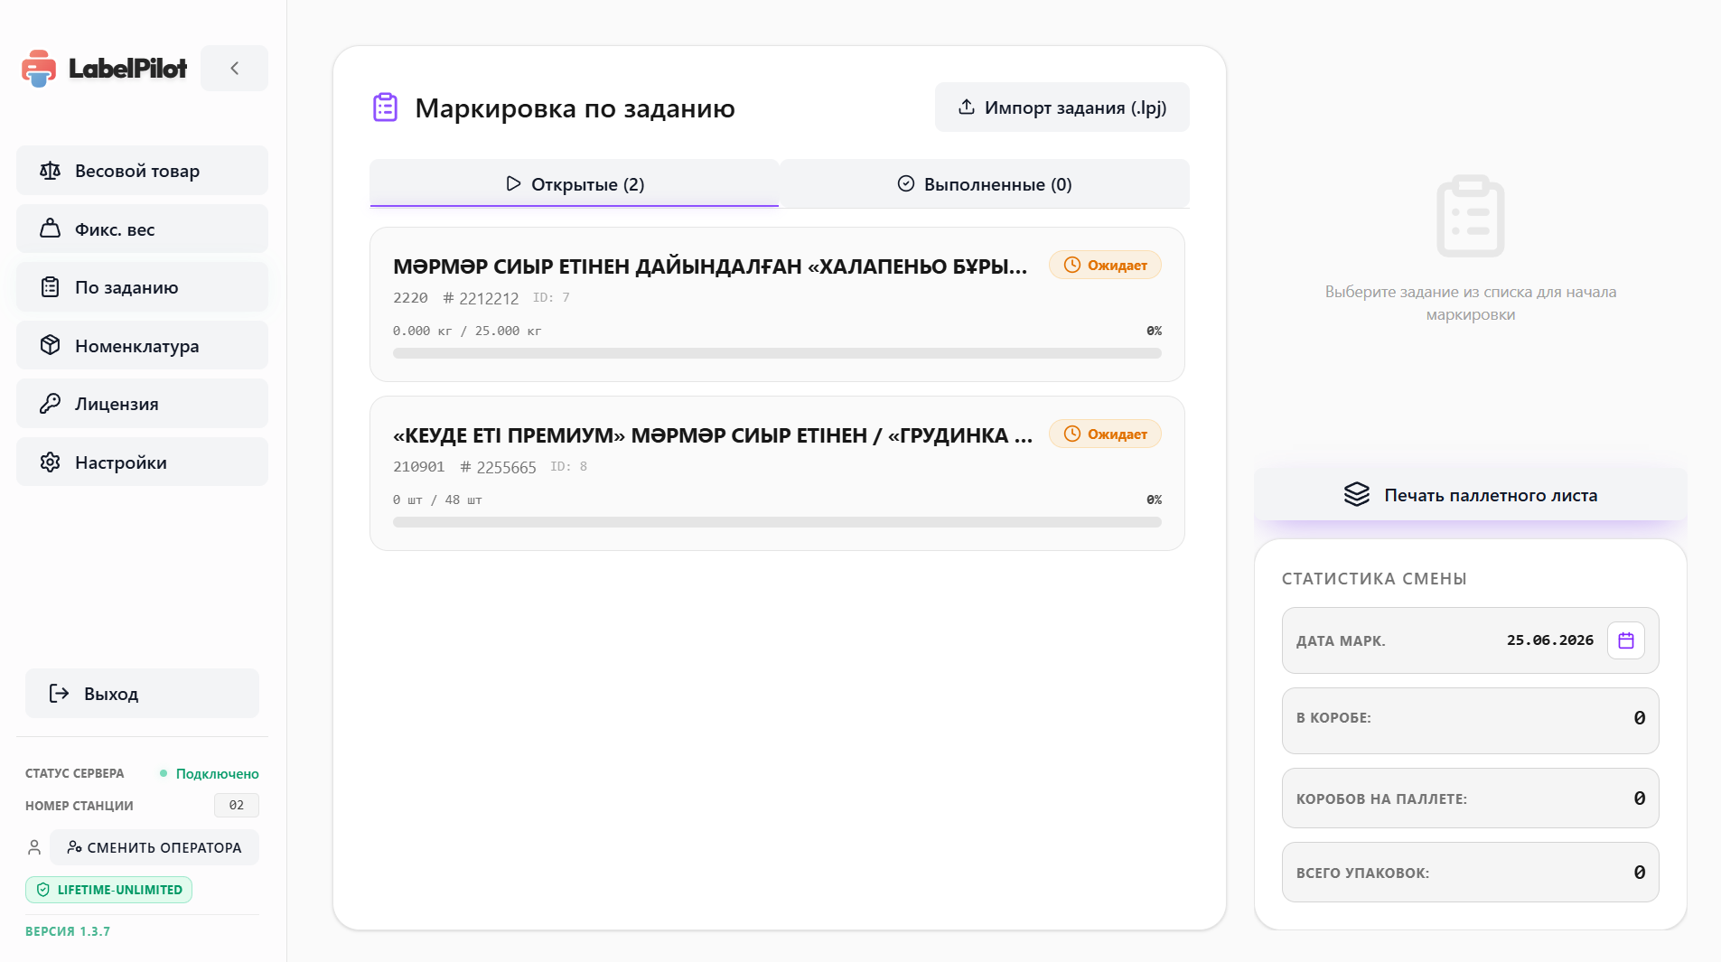The height and width of the screenshot is (962, 1721).
Task: Click the scales icon beside Весовой товар
Action: [x=50, y=171]
